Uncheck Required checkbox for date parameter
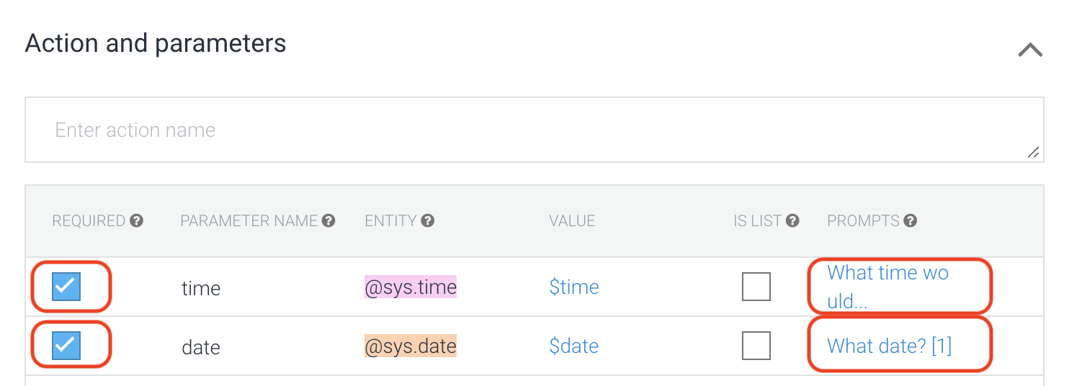 point(66,346)
